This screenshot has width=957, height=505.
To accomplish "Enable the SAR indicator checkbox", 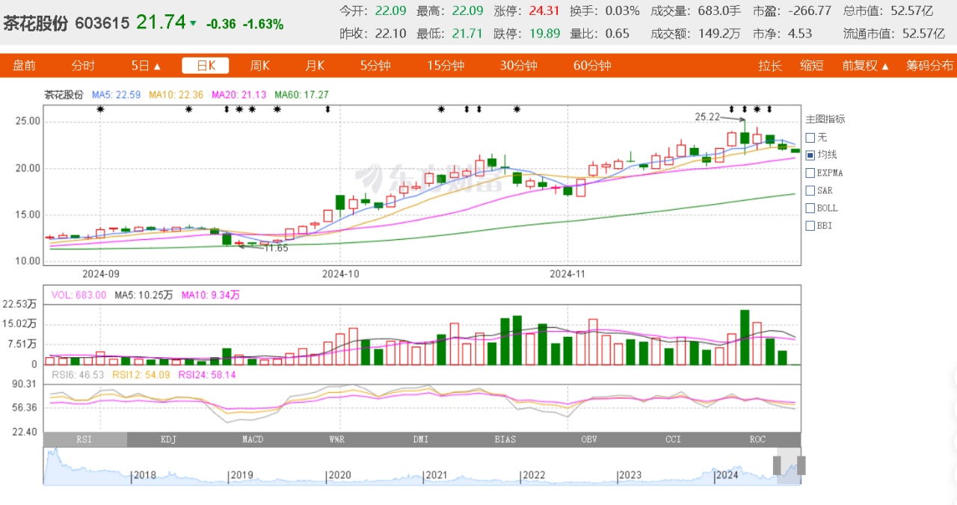I will pos(810,190).
